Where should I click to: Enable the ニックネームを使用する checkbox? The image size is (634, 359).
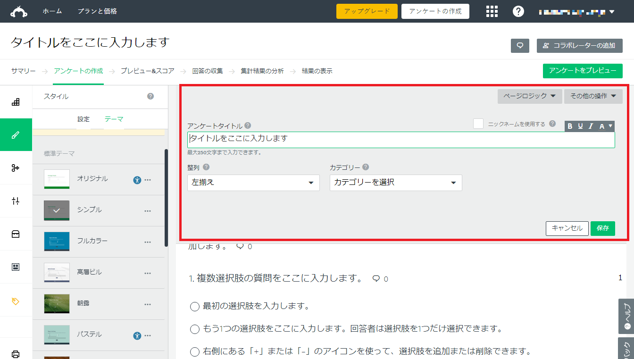(478, 123)
